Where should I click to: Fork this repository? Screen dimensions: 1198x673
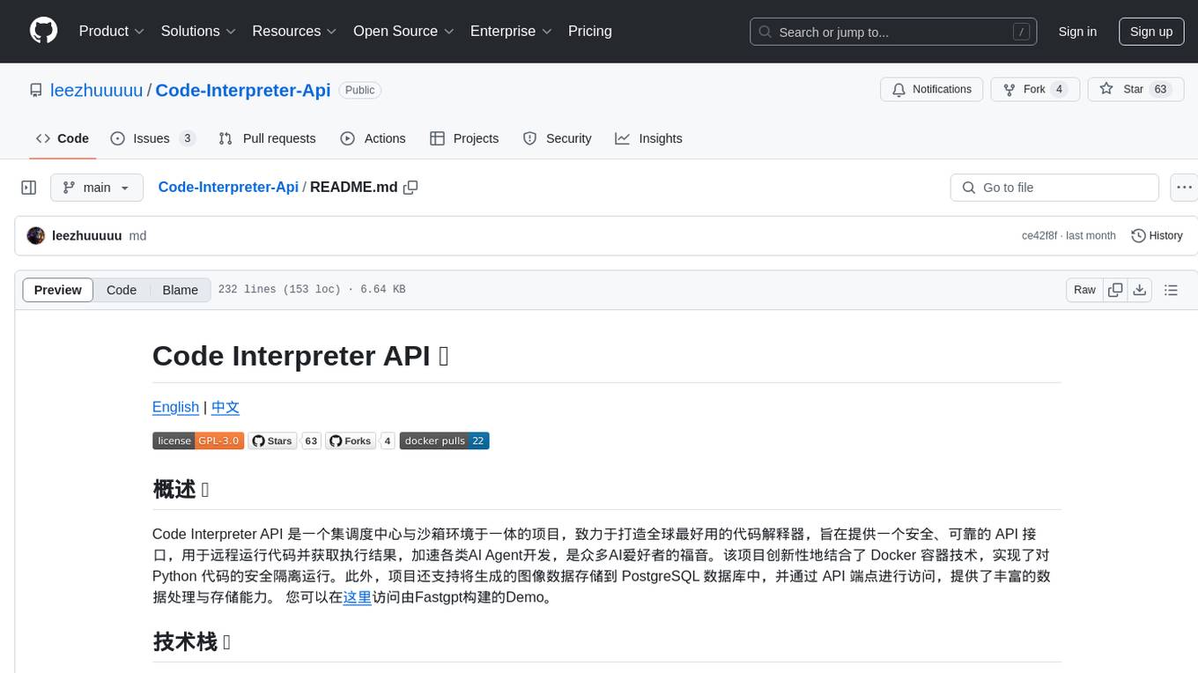(x=1035, y=90)
